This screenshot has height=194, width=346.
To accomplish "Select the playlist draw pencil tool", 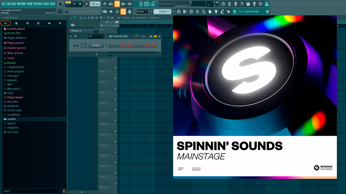I will 81,18.
